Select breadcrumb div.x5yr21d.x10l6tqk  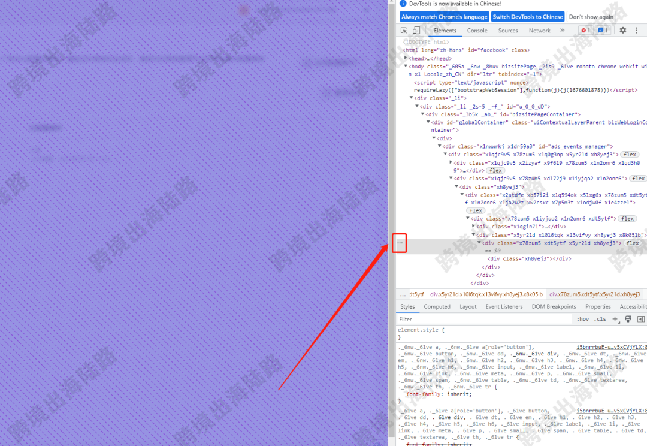point(486,294)
